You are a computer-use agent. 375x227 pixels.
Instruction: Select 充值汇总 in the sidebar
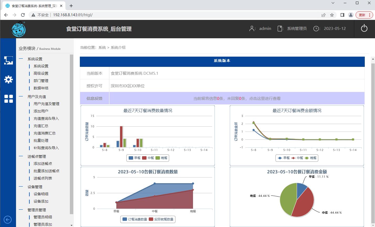[41, 126]
